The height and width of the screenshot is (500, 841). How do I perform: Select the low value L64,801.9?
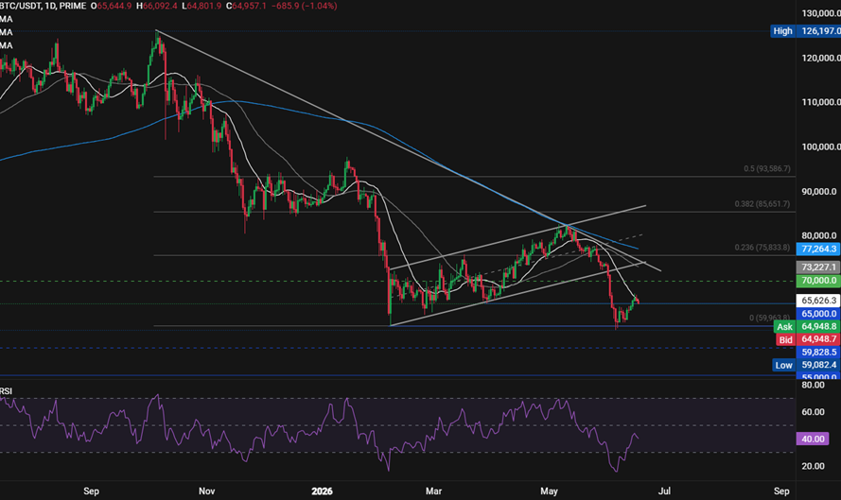pos(201,6)
